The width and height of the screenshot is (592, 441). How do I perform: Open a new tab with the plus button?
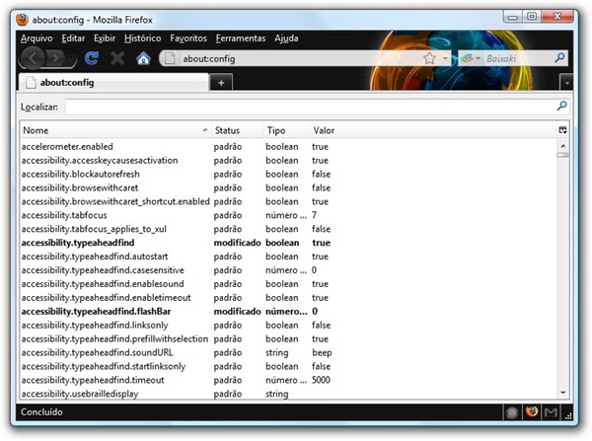(x=221, y=83)
